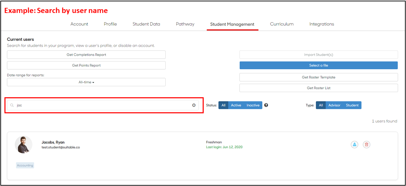Click the Last login: Jun 12, 2020 text
406x186 pixels.
pos(224,147)
